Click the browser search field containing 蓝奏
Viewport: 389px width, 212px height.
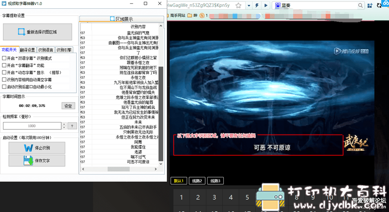(x=319, y=5)
